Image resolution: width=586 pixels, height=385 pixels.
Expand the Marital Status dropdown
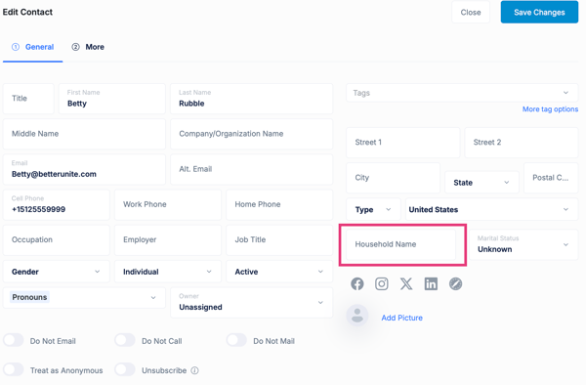coord(523,244)
